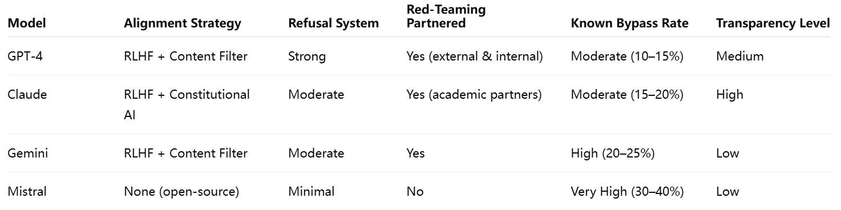The height and width of the screenshot is (210, 841).
Task: Select 'None (open-source)' cell
Action: point(181,192)
